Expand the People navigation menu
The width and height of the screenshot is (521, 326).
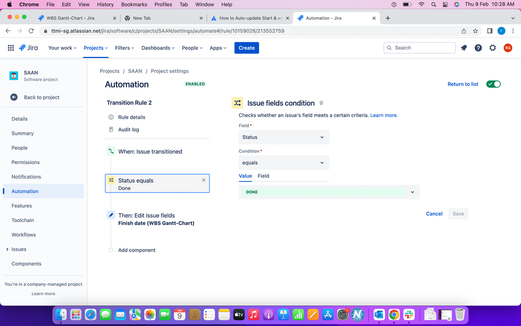point(192,48)
